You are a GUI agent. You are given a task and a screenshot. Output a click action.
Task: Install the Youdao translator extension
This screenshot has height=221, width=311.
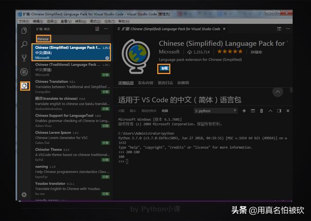(x=105, y=194)
